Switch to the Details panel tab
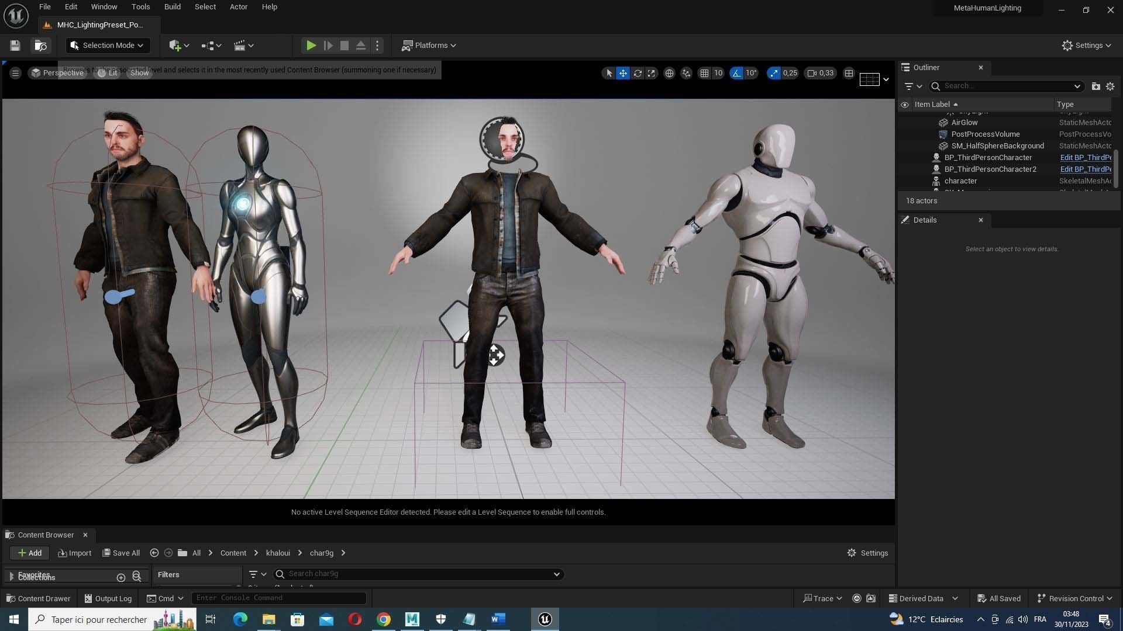This screenshot has height=631, width=1123. pos(925,220)
